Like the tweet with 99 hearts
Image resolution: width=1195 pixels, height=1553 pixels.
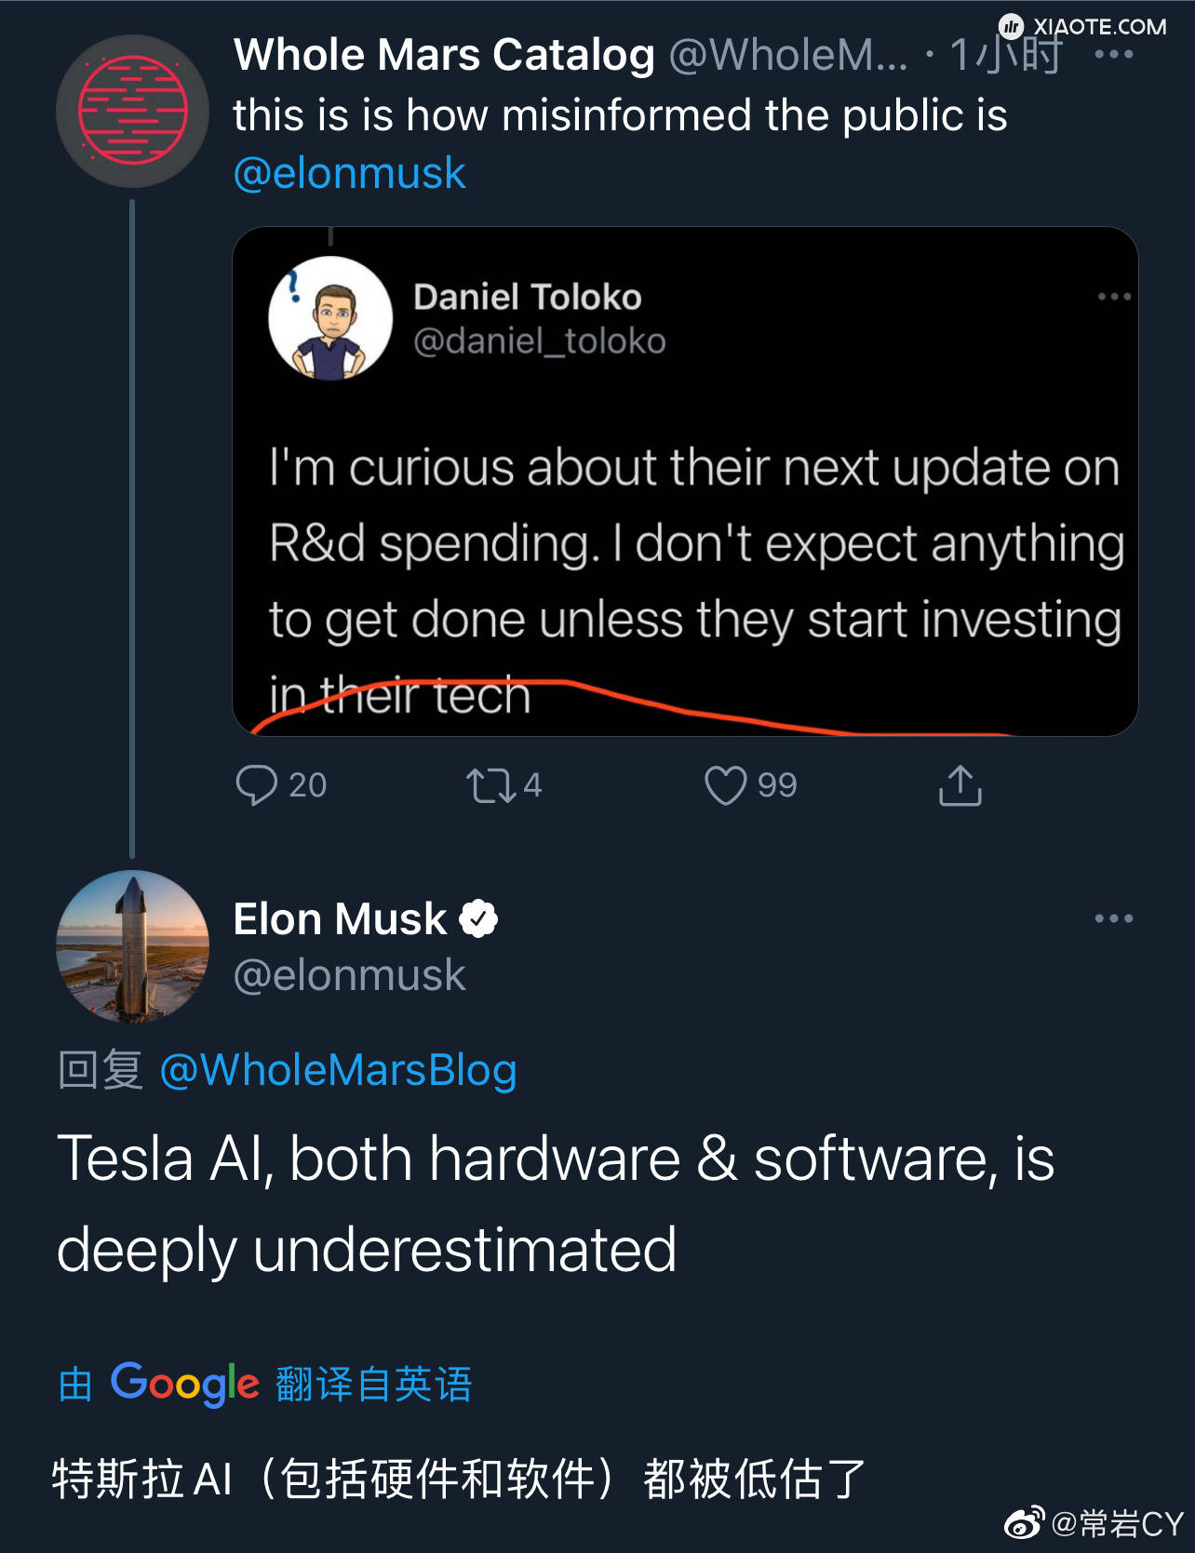(x=726, y=784)
